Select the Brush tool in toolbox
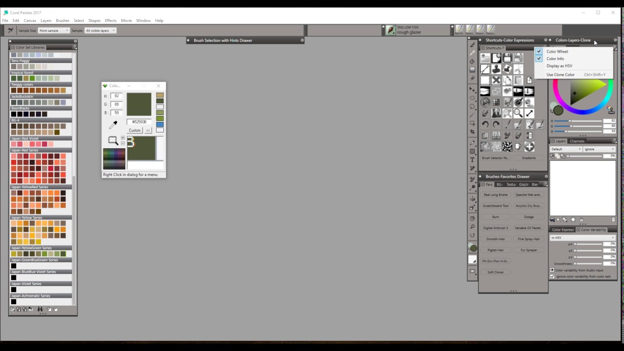This screenshot has height=351, width=624. tap(472, 44)
